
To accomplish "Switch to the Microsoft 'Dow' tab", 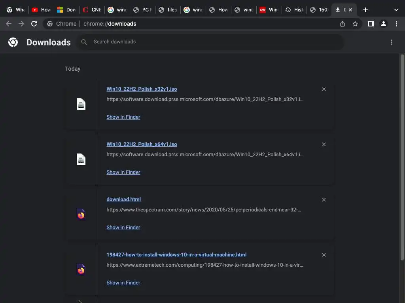I will 66,10.
